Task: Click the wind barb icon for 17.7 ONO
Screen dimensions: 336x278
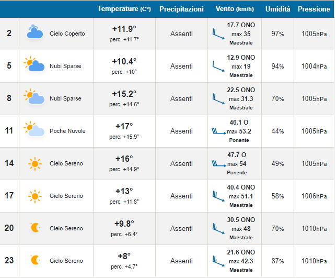Action: [x=218, y=34]
